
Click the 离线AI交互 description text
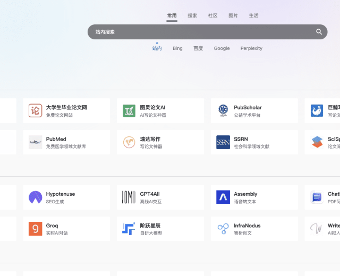pyautogui.click(x=151, y=202)
